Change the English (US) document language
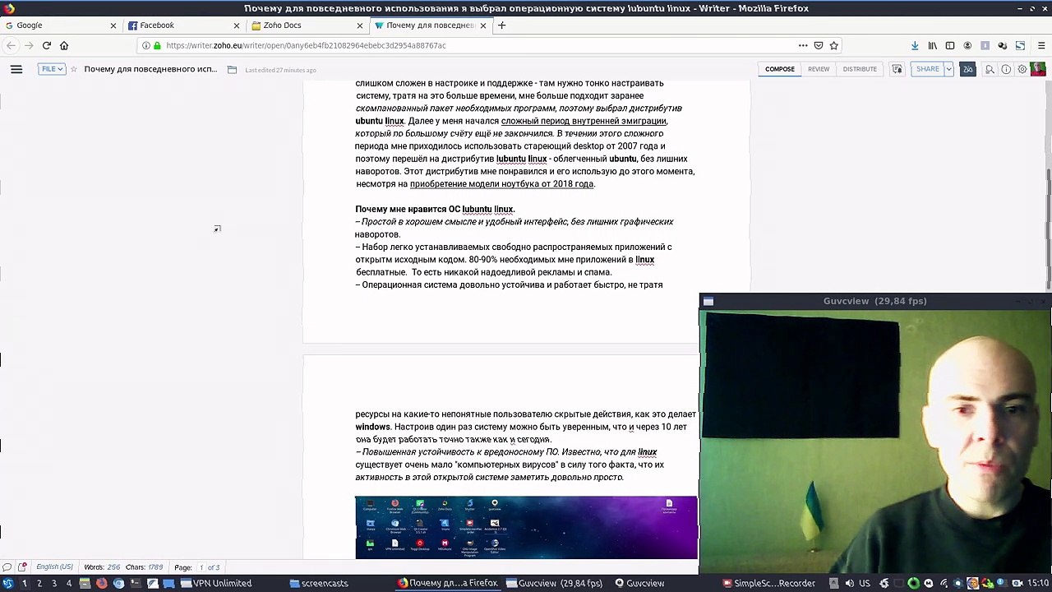 pyautogui.click(x=54, y=567)
